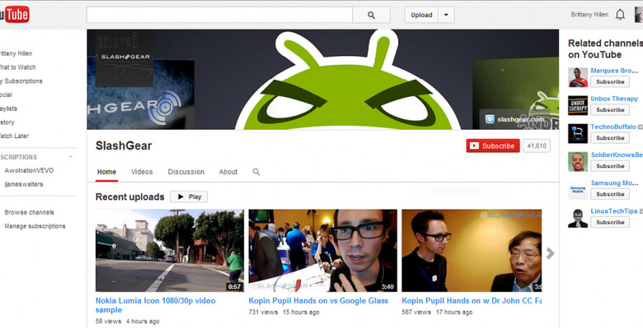The height and width of the screenshot is (328, 643).
Task: Click SoldierKnowsBest channel avatar
Action: (578, 162)
